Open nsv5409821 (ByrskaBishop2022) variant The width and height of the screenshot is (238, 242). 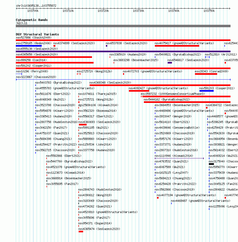[x=178, y=54]
